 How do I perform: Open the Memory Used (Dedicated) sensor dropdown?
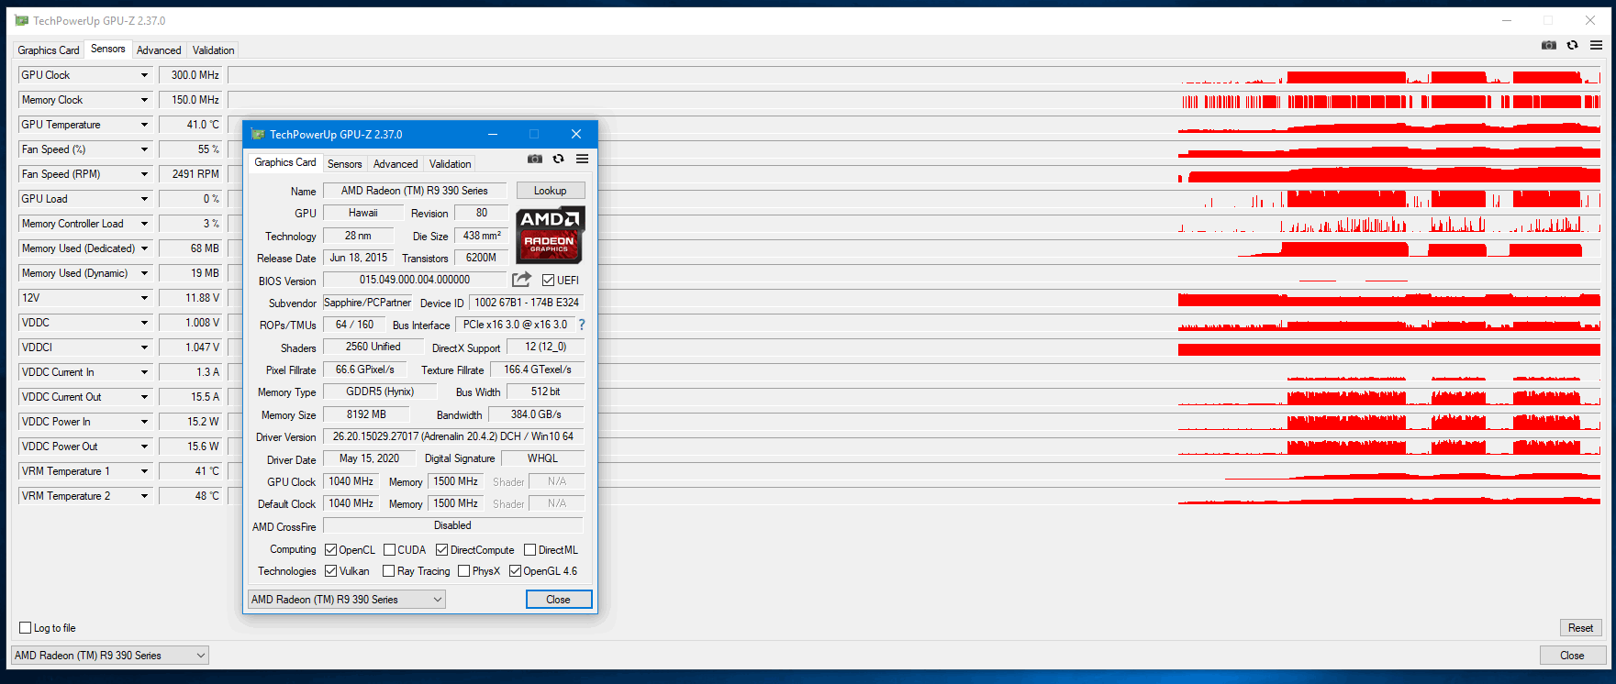144,248
